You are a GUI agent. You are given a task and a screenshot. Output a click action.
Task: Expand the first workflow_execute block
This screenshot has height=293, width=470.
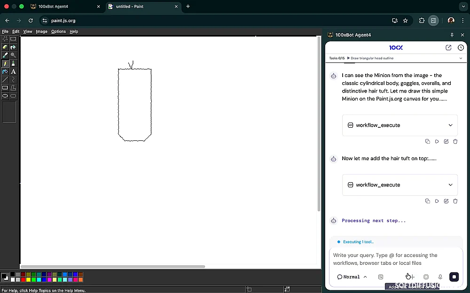[450, 125]
